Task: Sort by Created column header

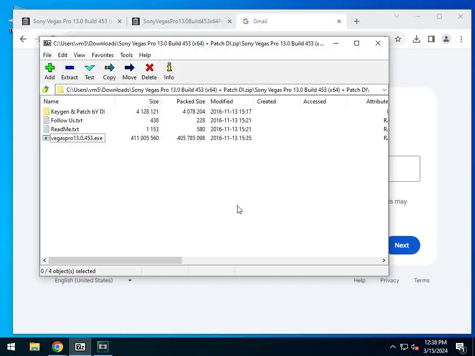Action: click(x=277, y=102)
